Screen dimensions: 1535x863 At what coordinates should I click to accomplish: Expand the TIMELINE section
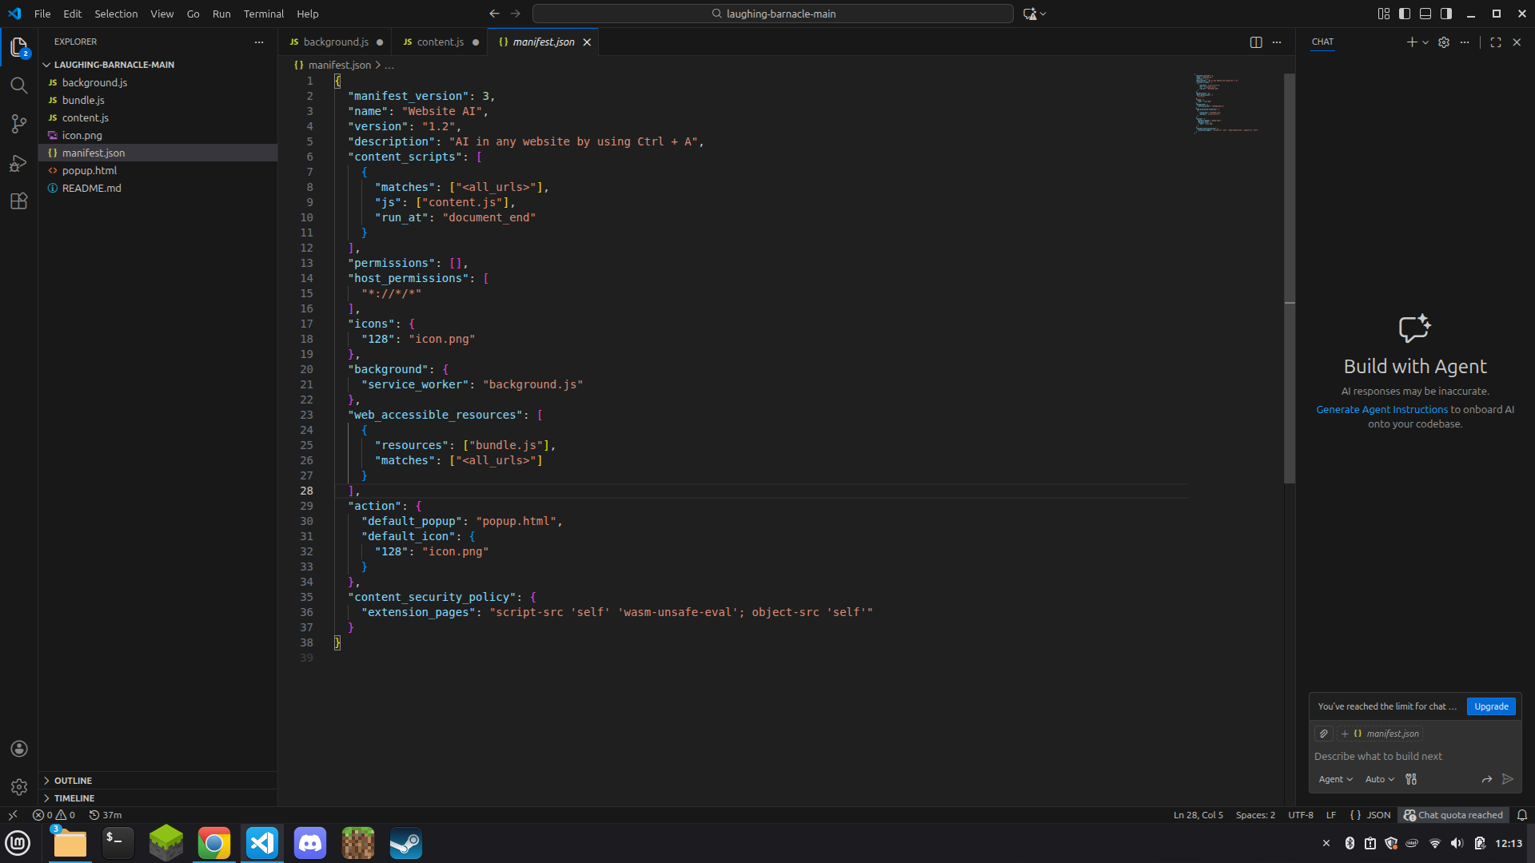(74, 798)
